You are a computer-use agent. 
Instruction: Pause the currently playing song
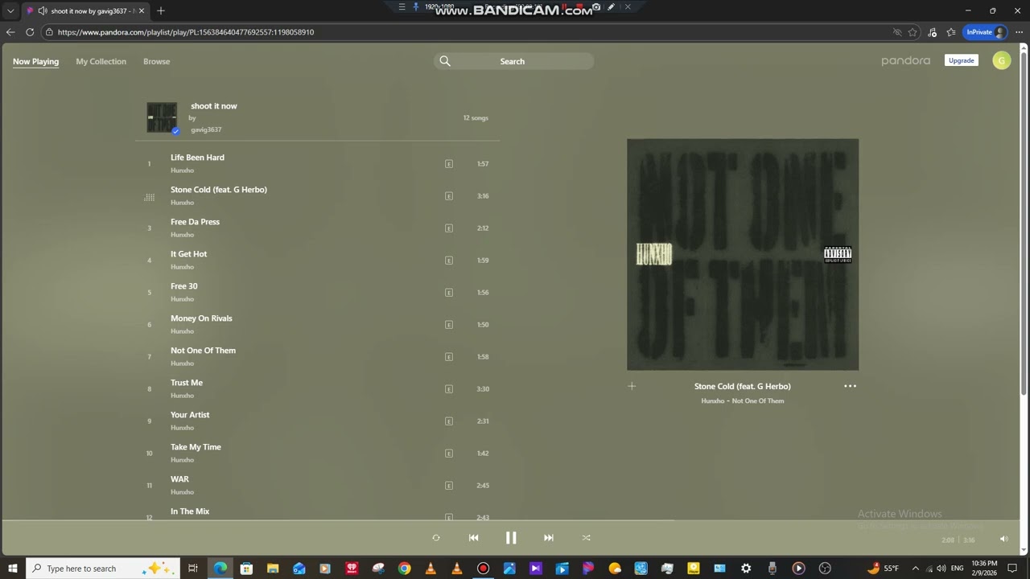(511, 538)
